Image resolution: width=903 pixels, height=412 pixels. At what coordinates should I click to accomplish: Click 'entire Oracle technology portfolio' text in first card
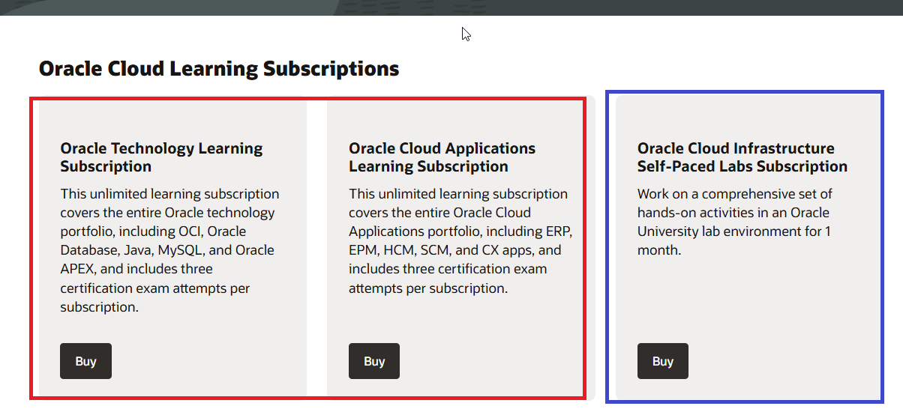pos(168,213)
